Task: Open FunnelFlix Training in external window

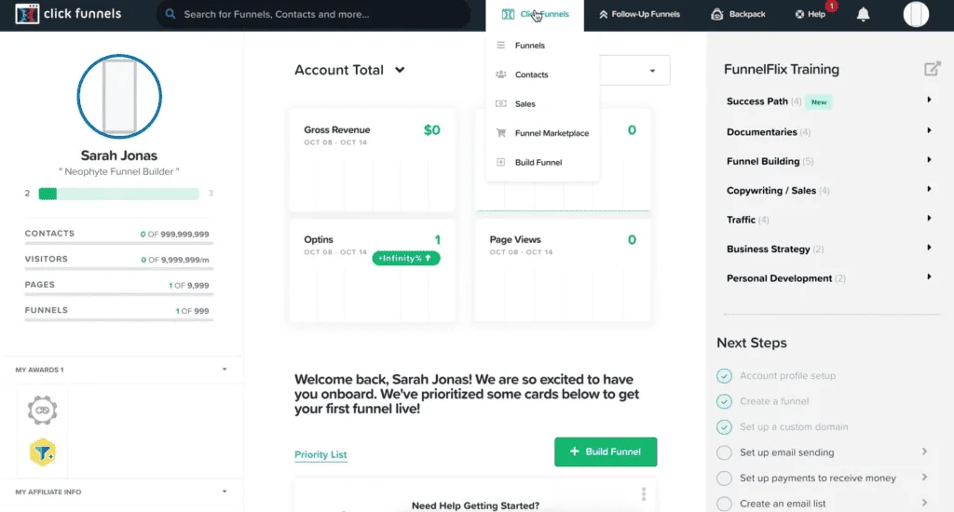Action: (932, 69)
